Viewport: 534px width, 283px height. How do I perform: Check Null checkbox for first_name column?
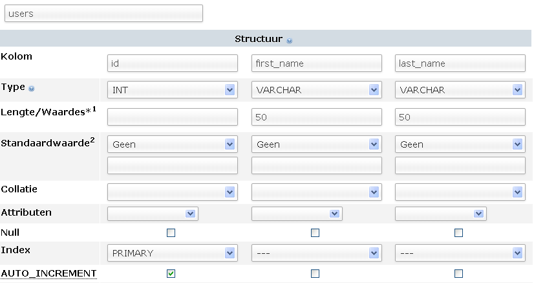click(315, 232)
